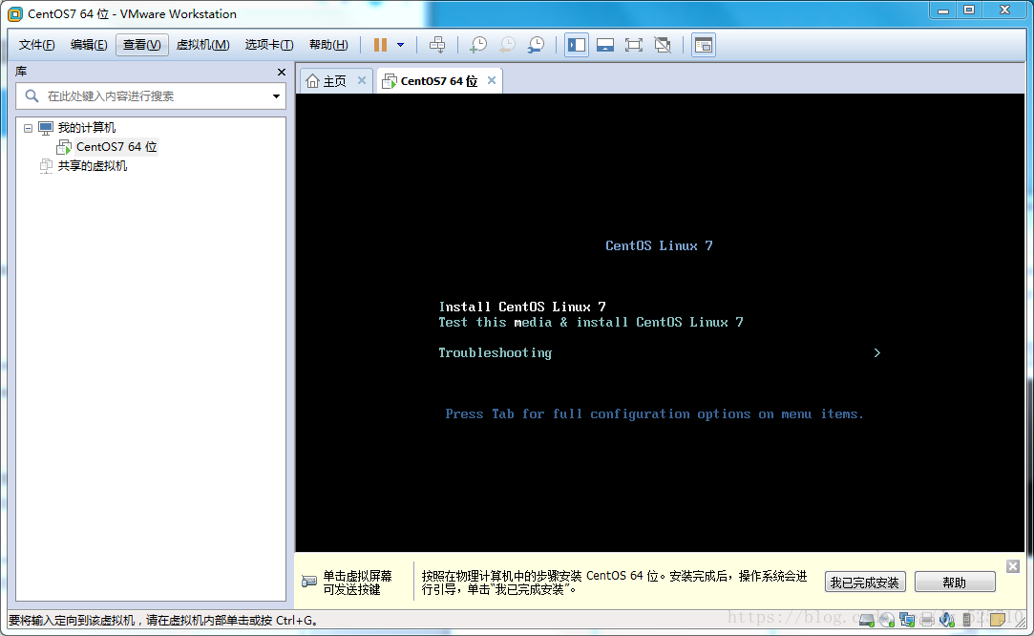Send Ctrl+Alt+Del to the virtual machine
Image resolution: width=1034 pixels, height=636 pixels.
tap(436, 45)
